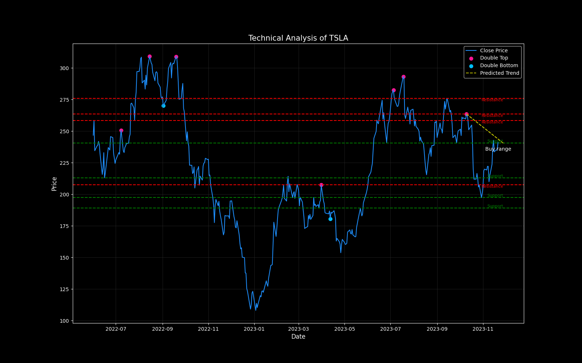Screen dimensions: 582x363
Task: Pick the Double Top marker where the yellow trend starts
Action: [466, 114]
